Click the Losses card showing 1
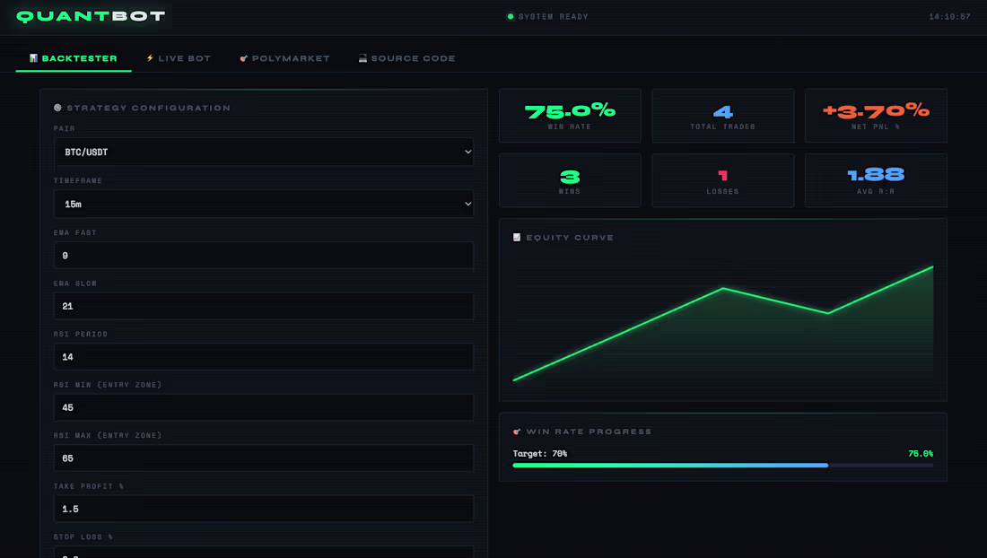The height and width of the screenshot is (558, 987). click(x=722, y=180)
